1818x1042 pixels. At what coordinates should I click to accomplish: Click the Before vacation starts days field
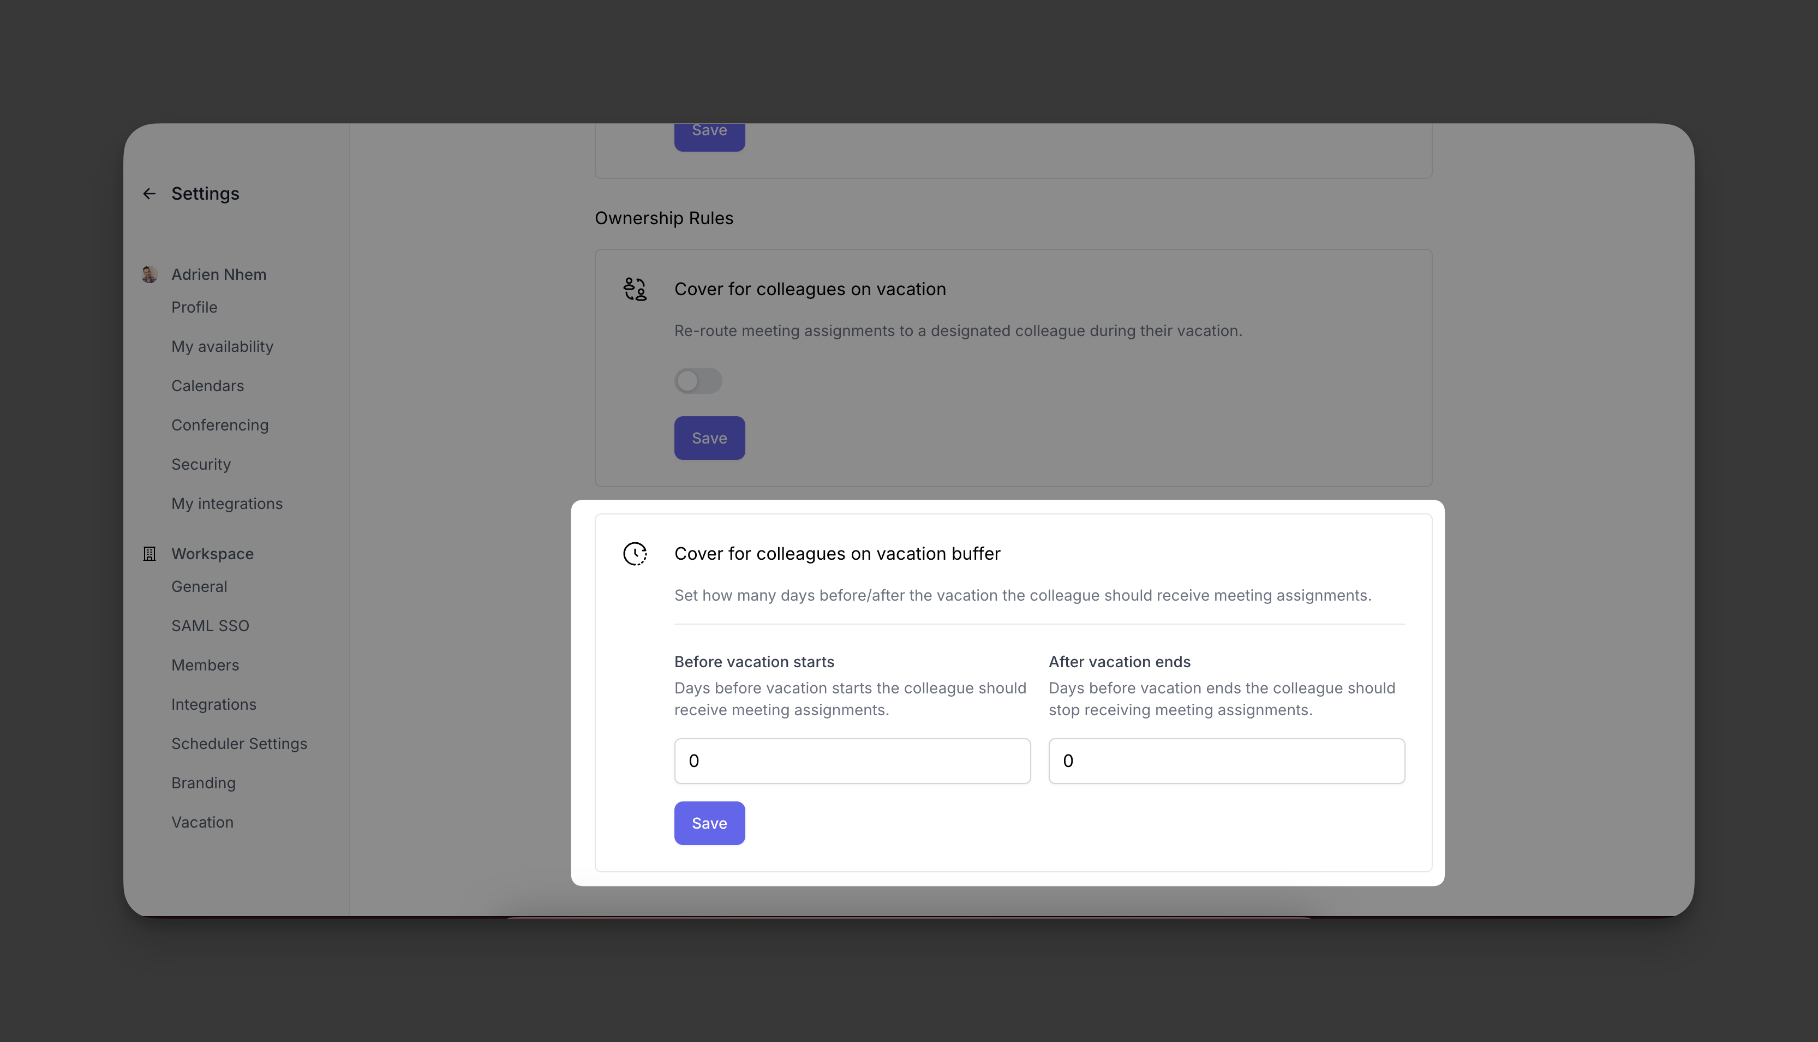[852, 760]
